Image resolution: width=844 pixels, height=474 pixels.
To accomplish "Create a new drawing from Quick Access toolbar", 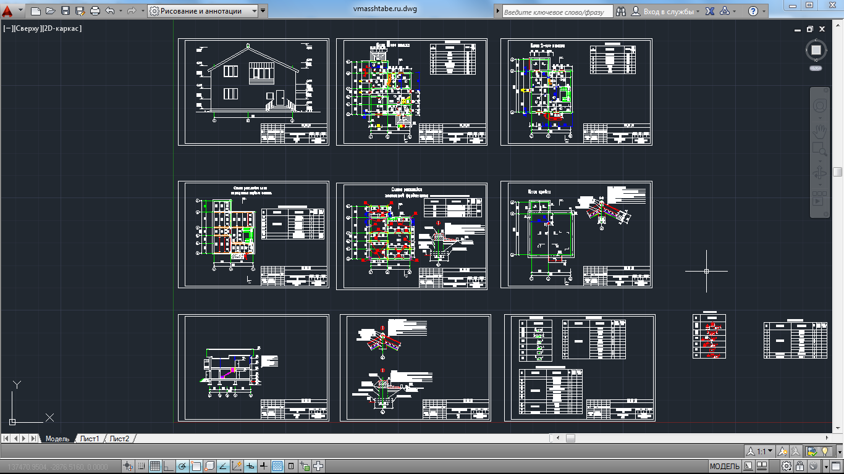I will click(x=35, y=11).
